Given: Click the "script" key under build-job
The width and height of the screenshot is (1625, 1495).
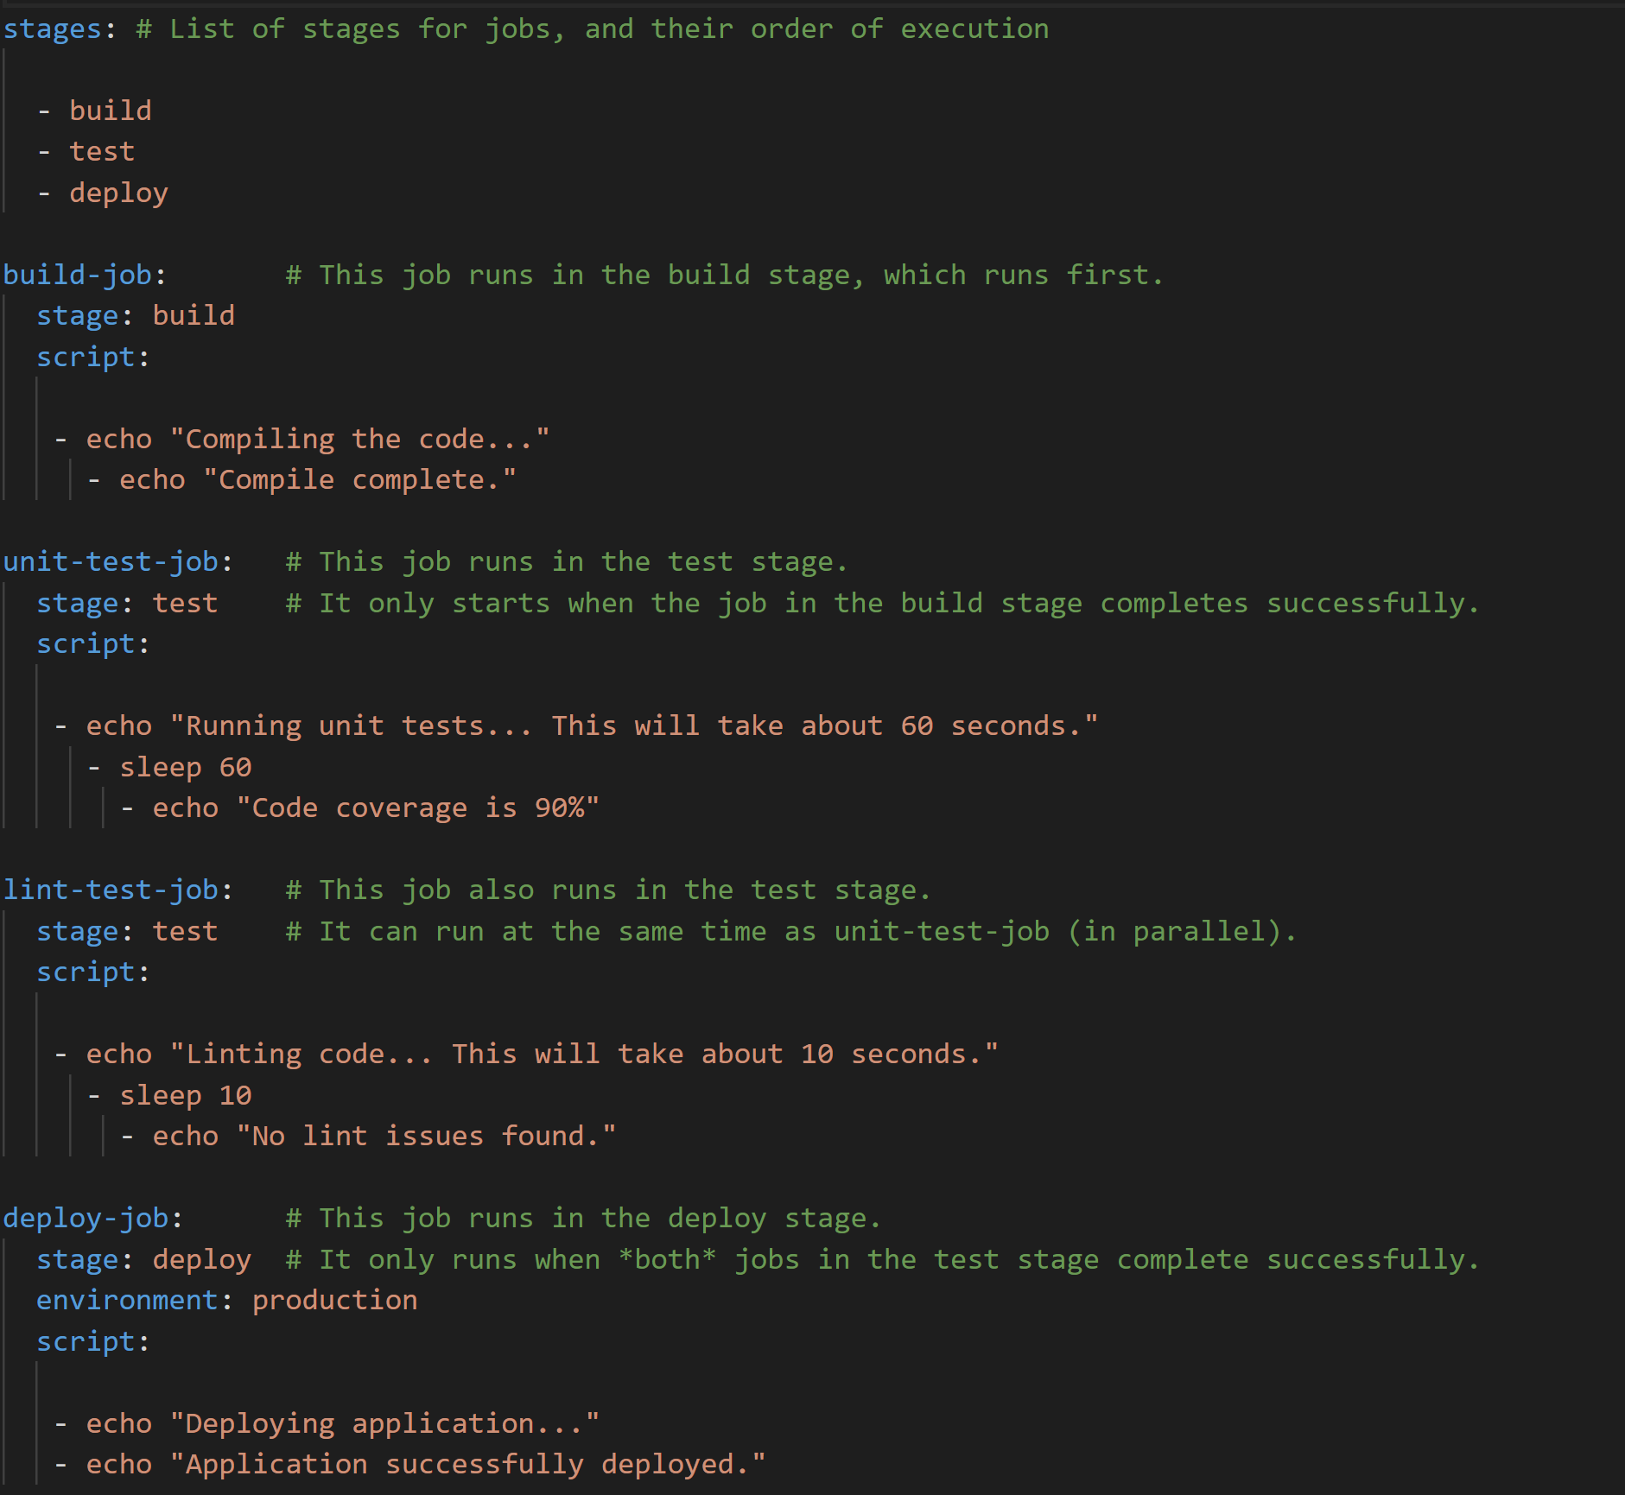Looking at the screenshot, I should coord(86,358).
